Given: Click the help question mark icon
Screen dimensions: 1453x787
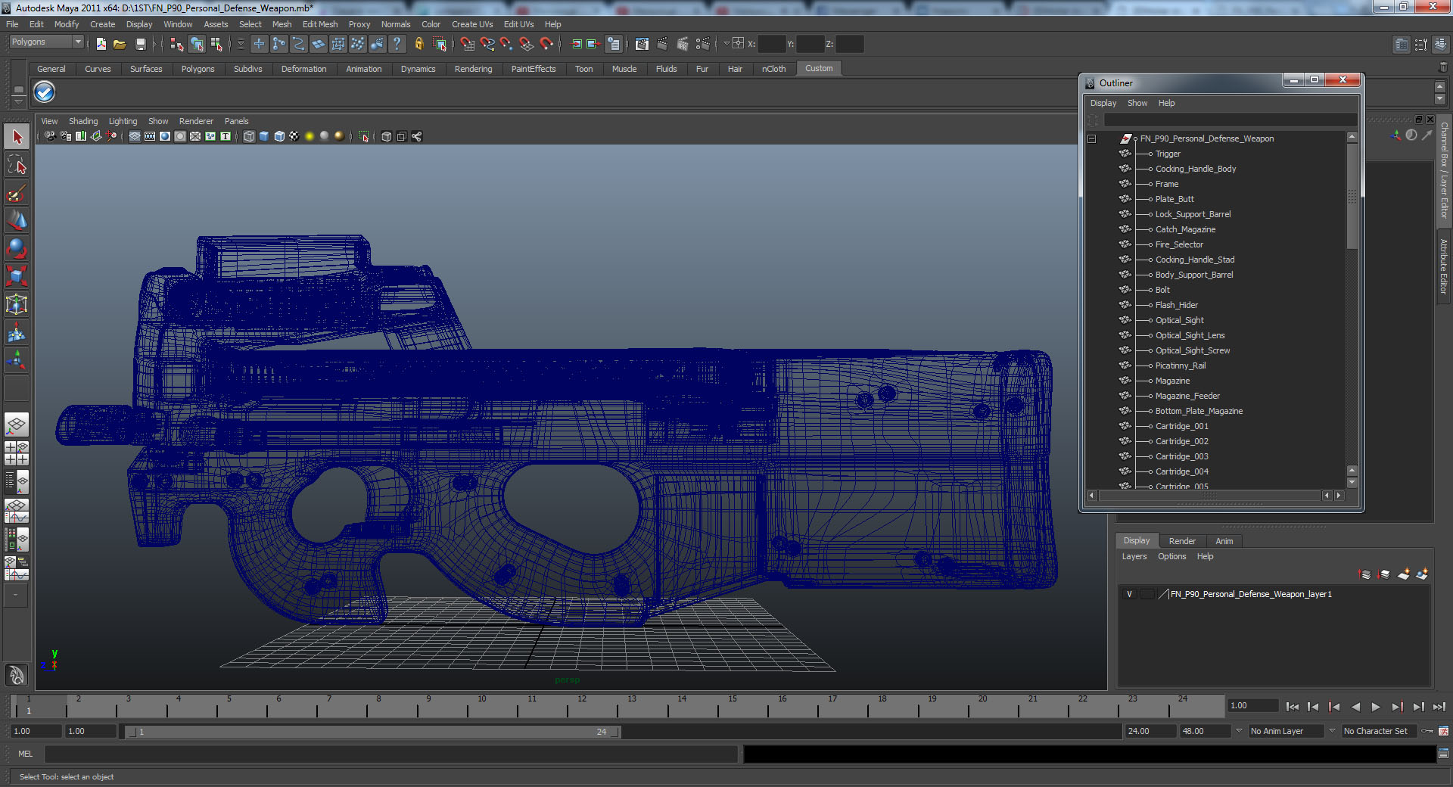Looking at the screenshot, I should [397, 44].
